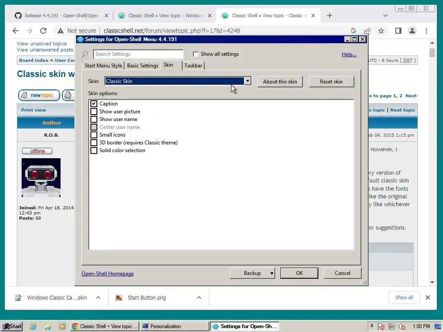Open Chrome three-dot menu
The height and width of the screenshot is (332, 443).
pyautogui.click(x=426, y=31)
